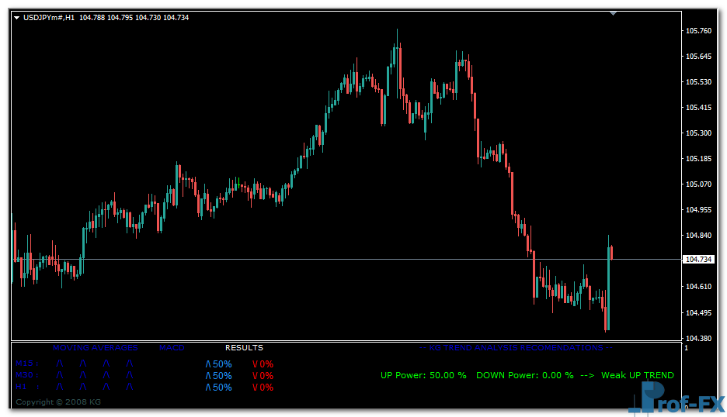Click the current price tag 104.734
Screen dimensions: 727x417
(x=697, y=260)
